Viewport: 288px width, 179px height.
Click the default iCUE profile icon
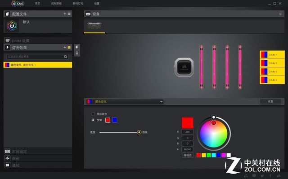[x=12, y=26]
